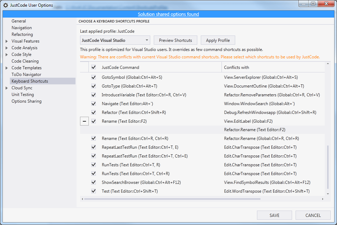337x225 pixels.
Task: Select the View.EditLabel (Global::F2) cell
Action: pos(248,121)
